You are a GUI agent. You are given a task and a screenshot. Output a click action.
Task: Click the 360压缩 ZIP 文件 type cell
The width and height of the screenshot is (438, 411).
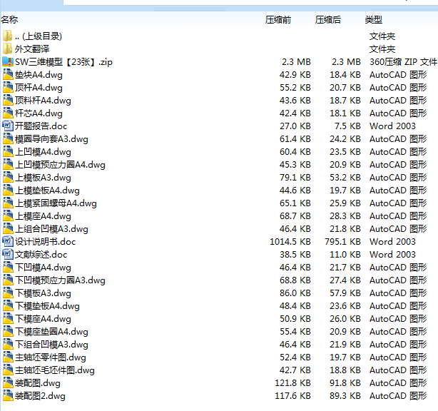(403, 62)
